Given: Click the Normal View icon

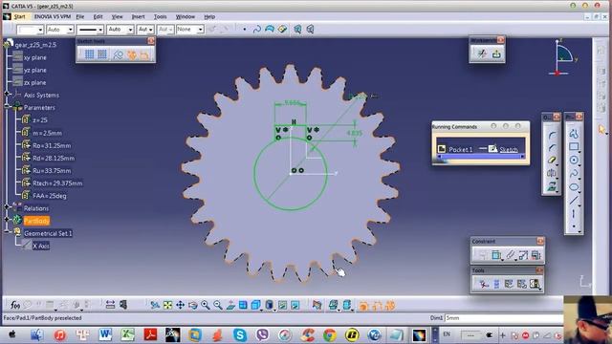Looking at the screenshot, I should (230, 305).
